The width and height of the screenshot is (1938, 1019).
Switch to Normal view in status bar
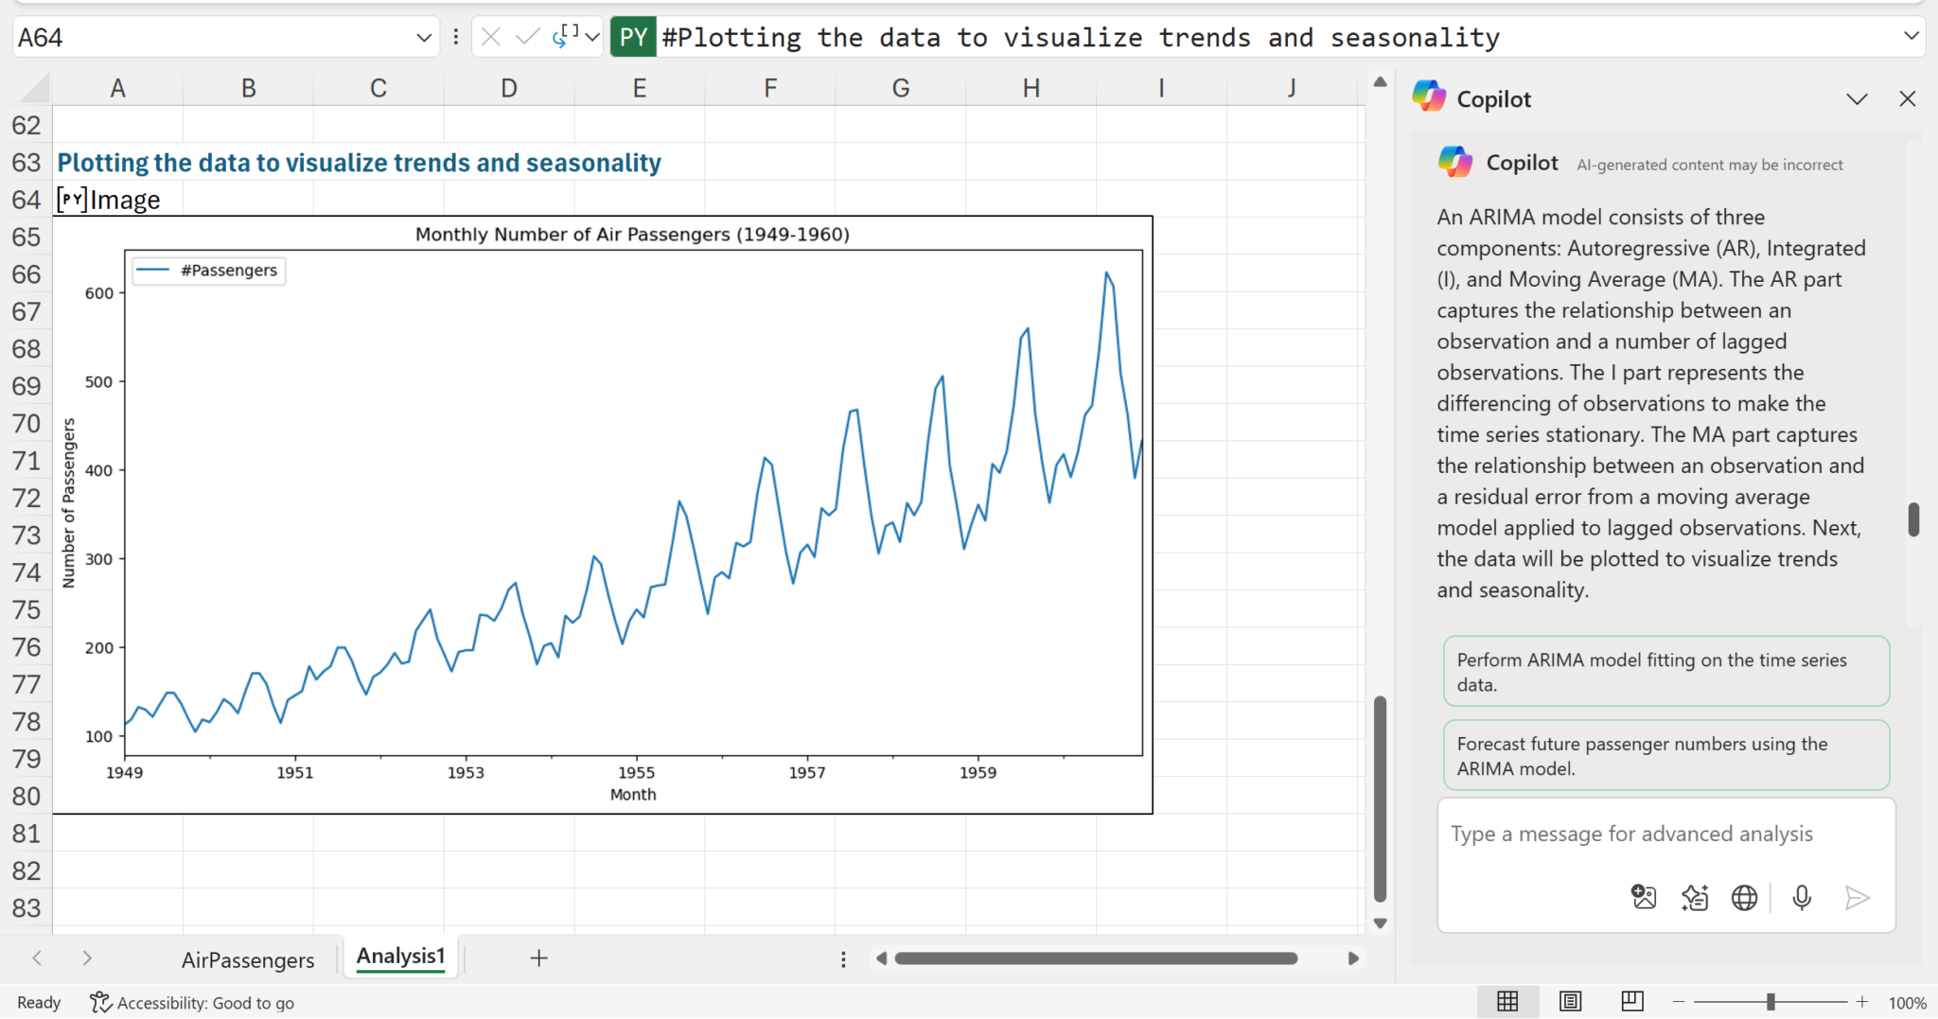tap(1507, 1001)
